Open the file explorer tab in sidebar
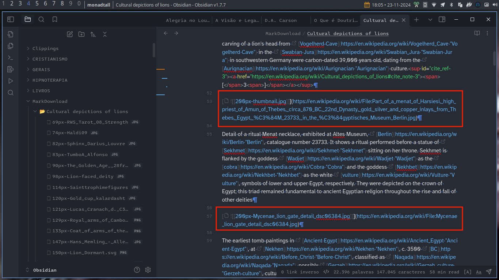 pyautogui.click(x=28, y=19)
